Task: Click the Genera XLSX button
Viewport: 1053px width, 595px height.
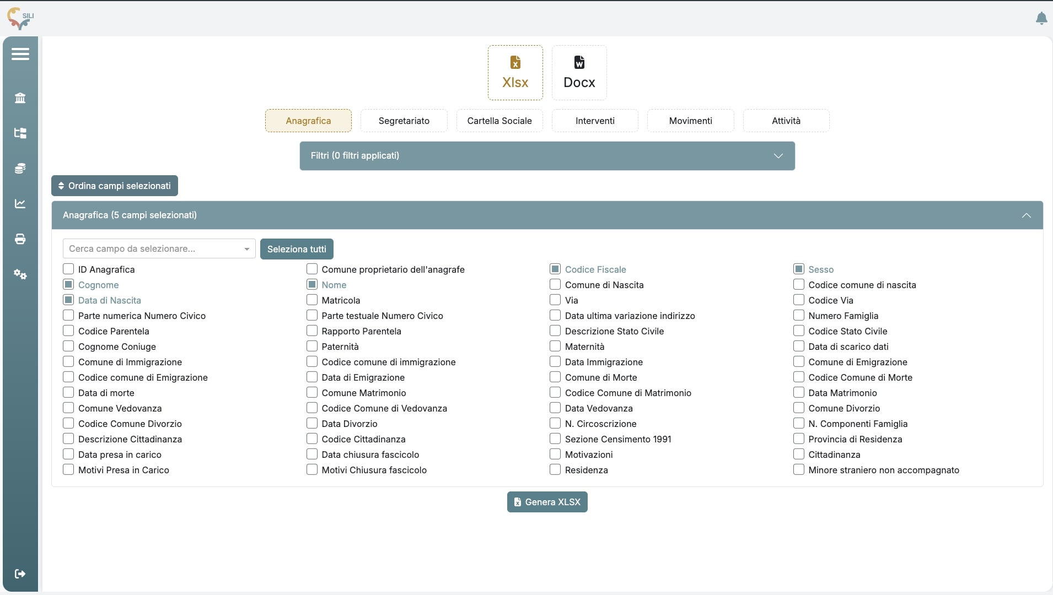Action: (547, 502)
